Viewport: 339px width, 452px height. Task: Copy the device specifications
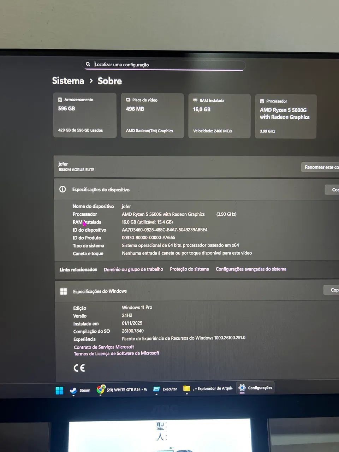pos(333,190)
